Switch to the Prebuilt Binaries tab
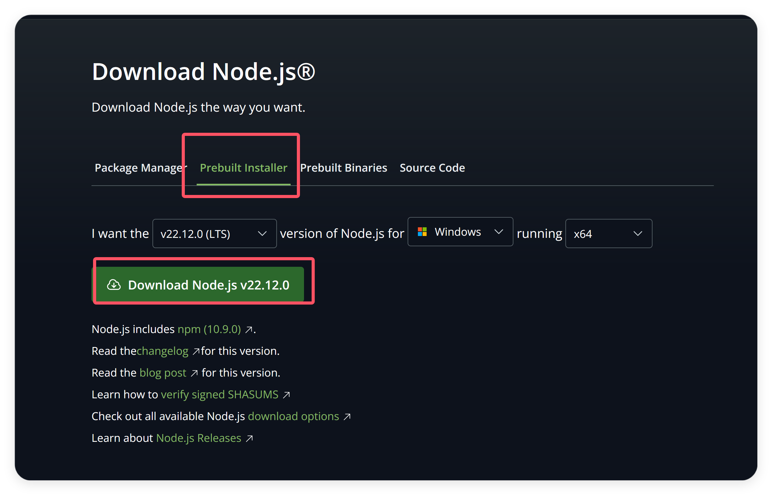The height and width of the screenshot is (495, 772). [x=344, y=168]
